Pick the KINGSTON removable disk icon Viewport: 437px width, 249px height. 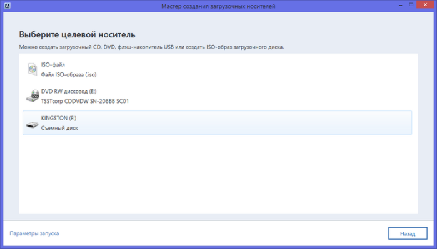(33, 125)
